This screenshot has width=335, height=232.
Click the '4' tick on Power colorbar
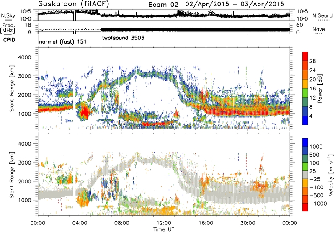(x=311, y=116)
